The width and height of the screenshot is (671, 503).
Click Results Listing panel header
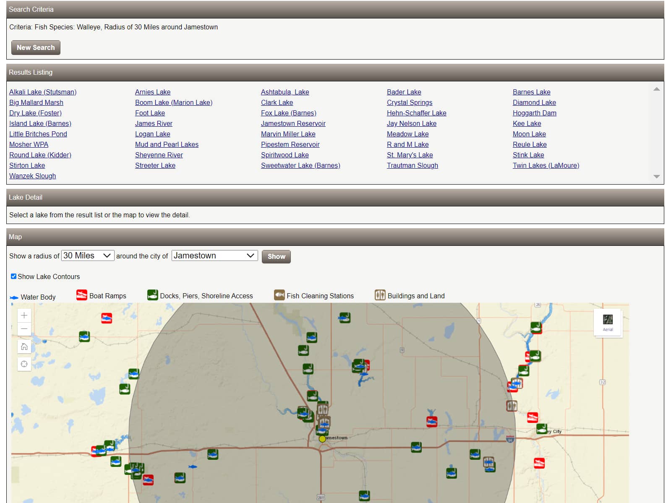[335, 72]
